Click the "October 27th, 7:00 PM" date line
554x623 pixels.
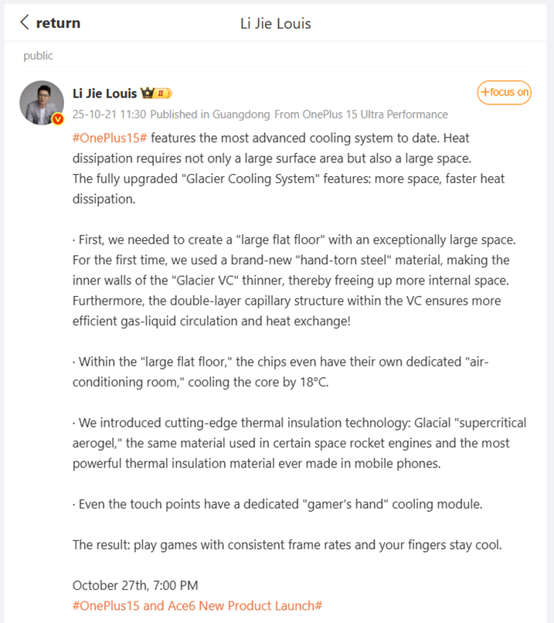click(135, 585)
